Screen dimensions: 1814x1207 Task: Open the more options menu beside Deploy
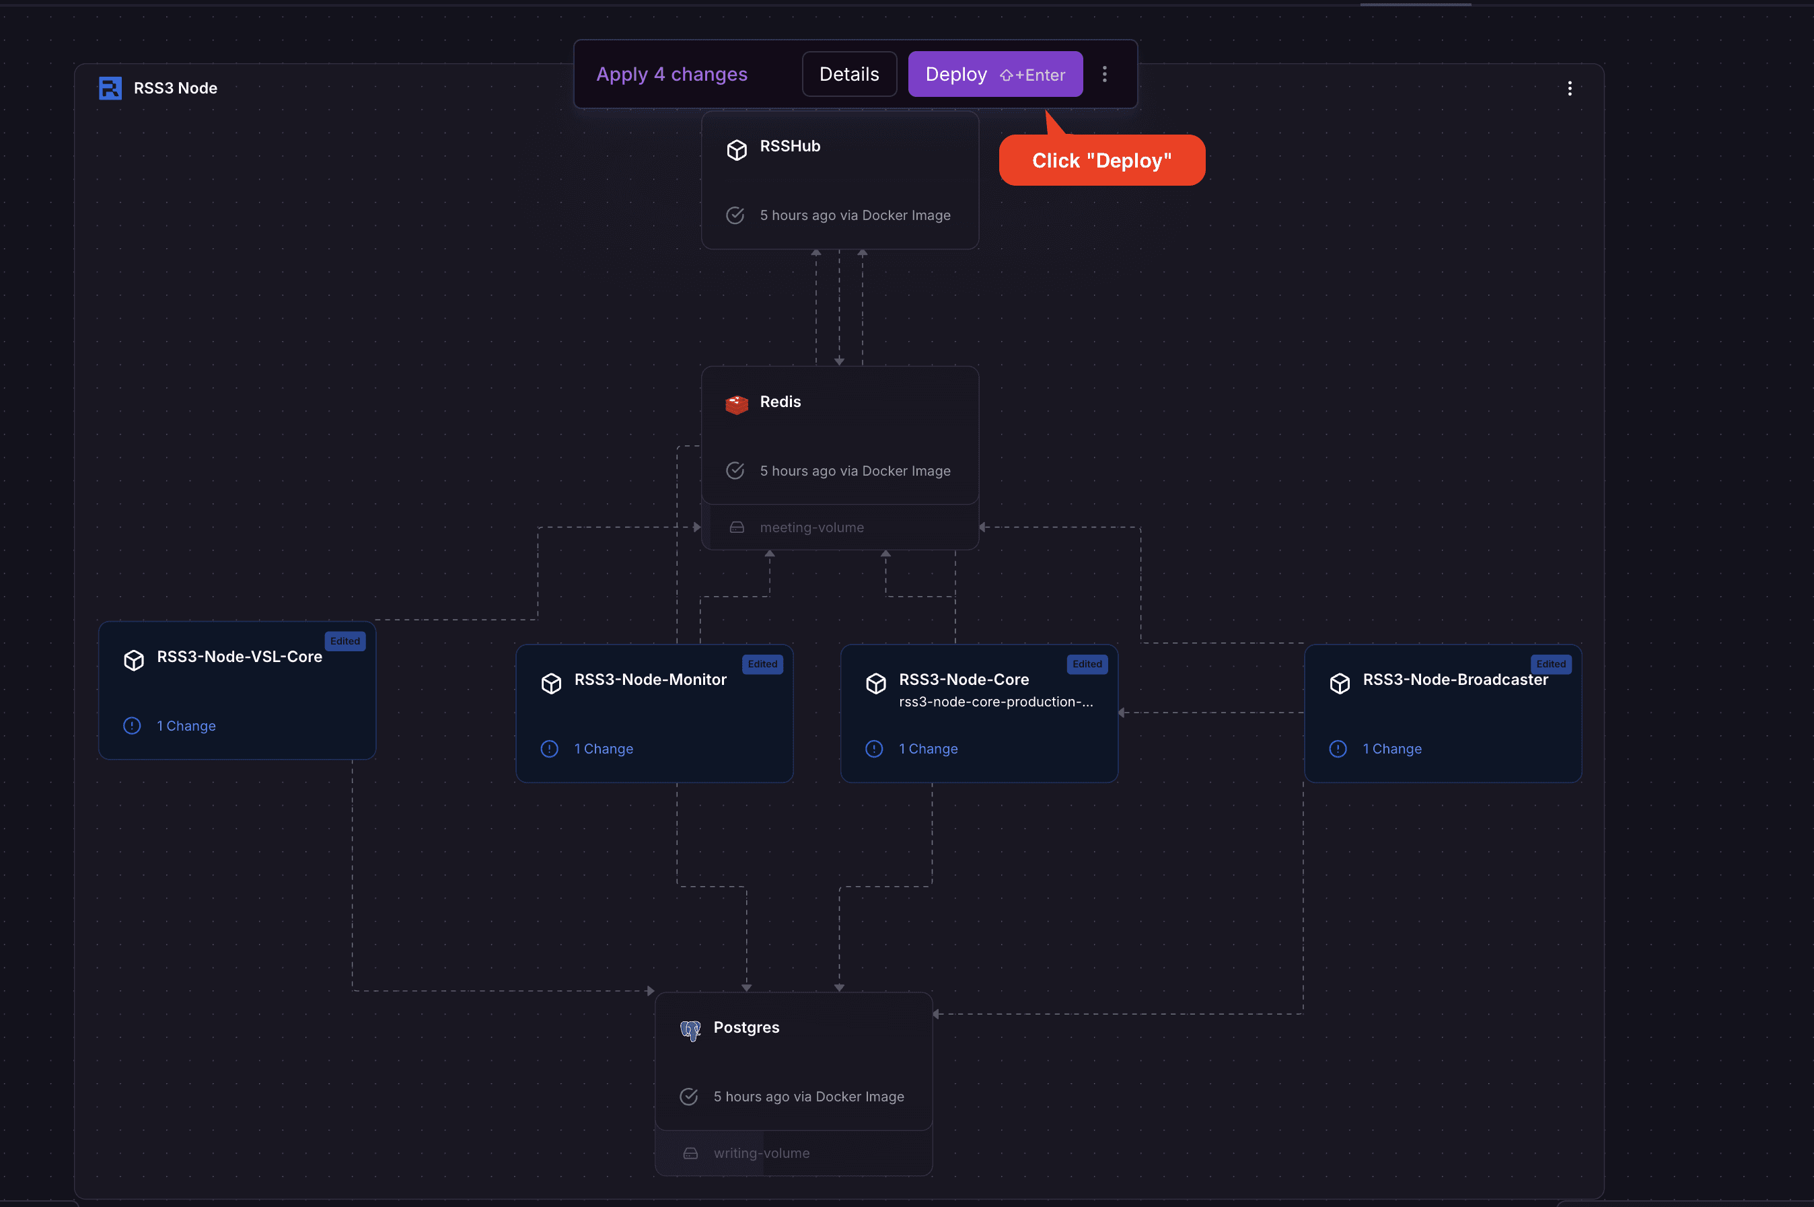pos(1104,74)
